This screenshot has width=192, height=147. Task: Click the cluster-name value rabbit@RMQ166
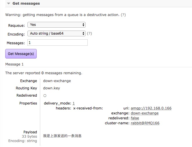tap(145, 123)
